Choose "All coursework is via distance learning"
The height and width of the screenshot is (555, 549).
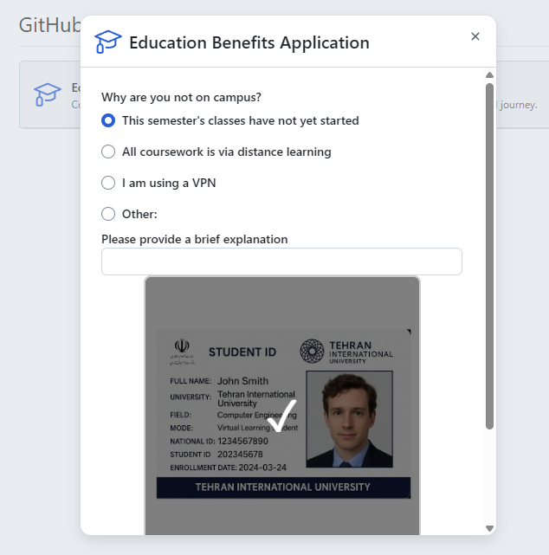click(108, 152)
